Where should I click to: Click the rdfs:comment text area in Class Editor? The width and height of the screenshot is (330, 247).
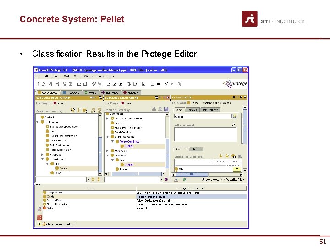click(205, 134)
